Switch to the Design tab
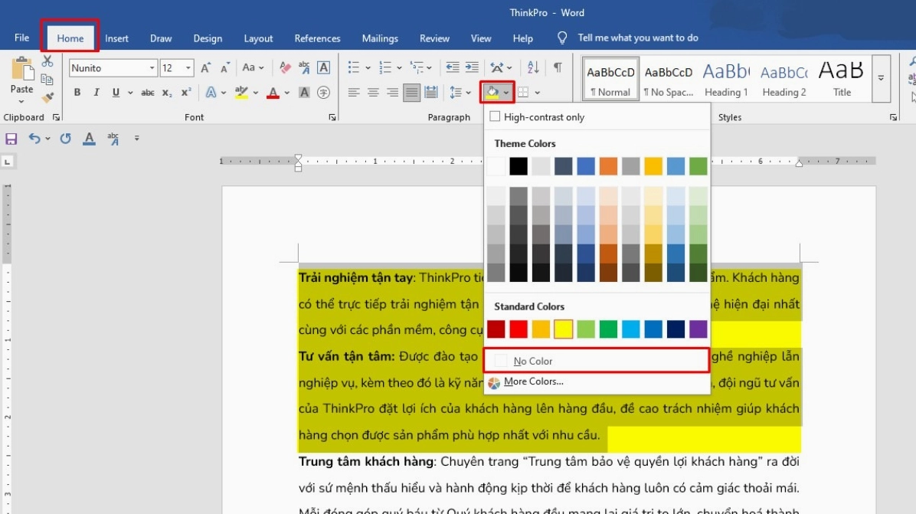This screenshot has width=916, height=514. [208, 38]
